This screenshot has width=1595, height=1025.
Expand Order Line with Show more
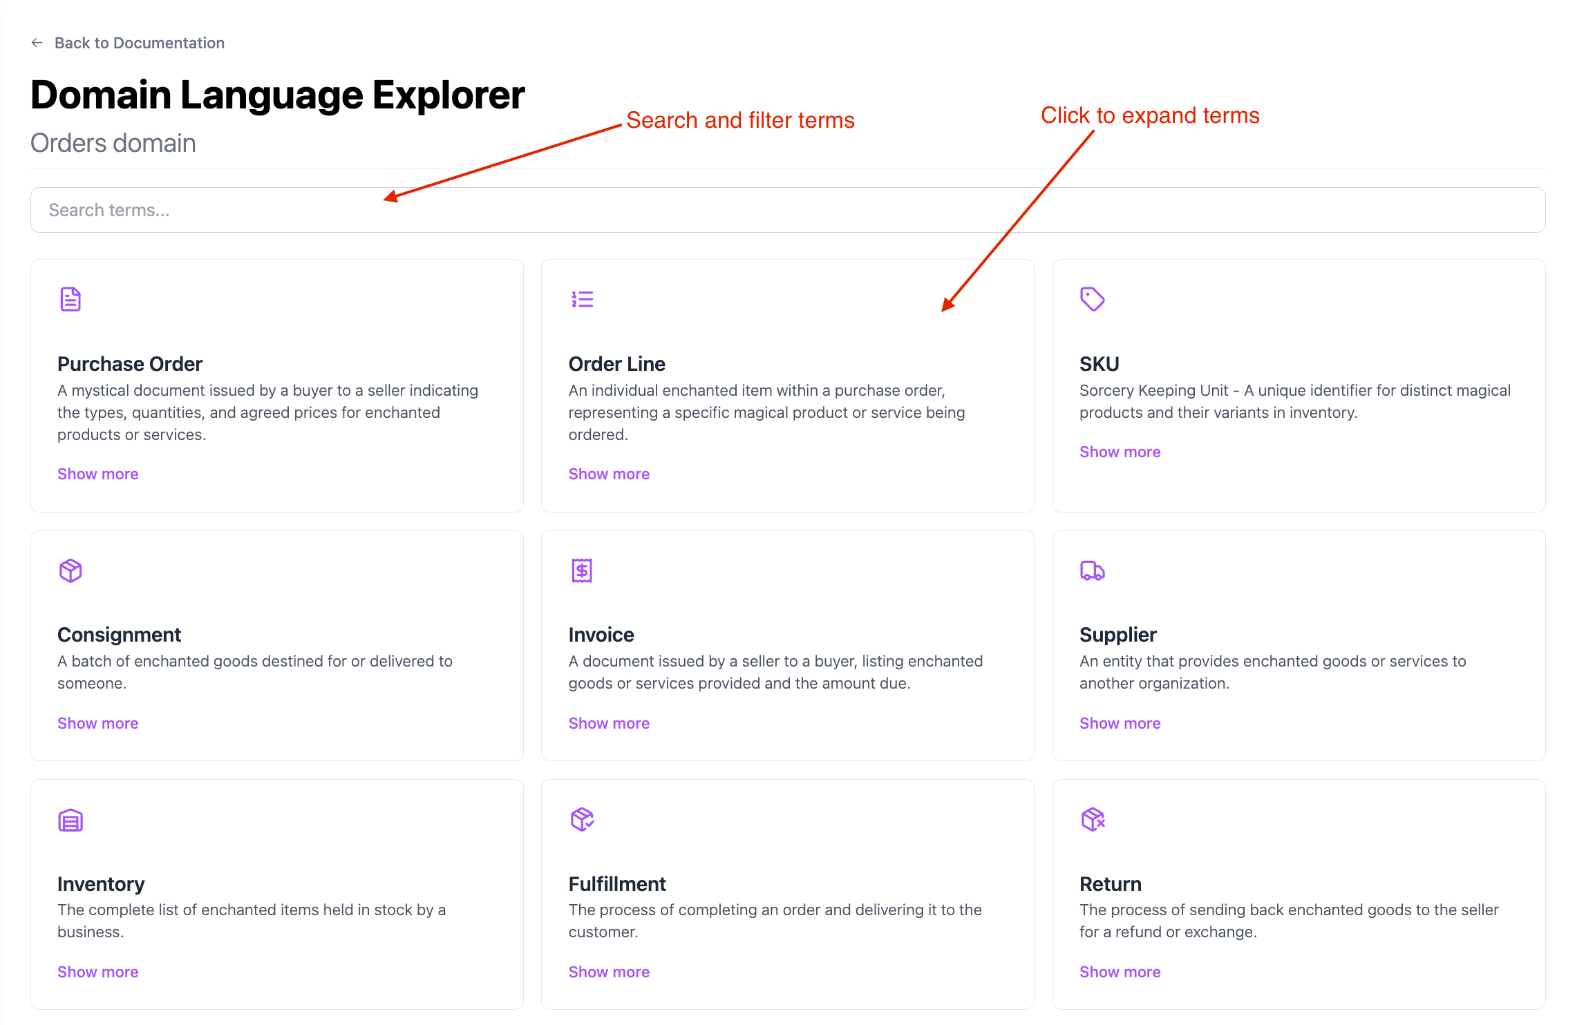coord(609,474)
